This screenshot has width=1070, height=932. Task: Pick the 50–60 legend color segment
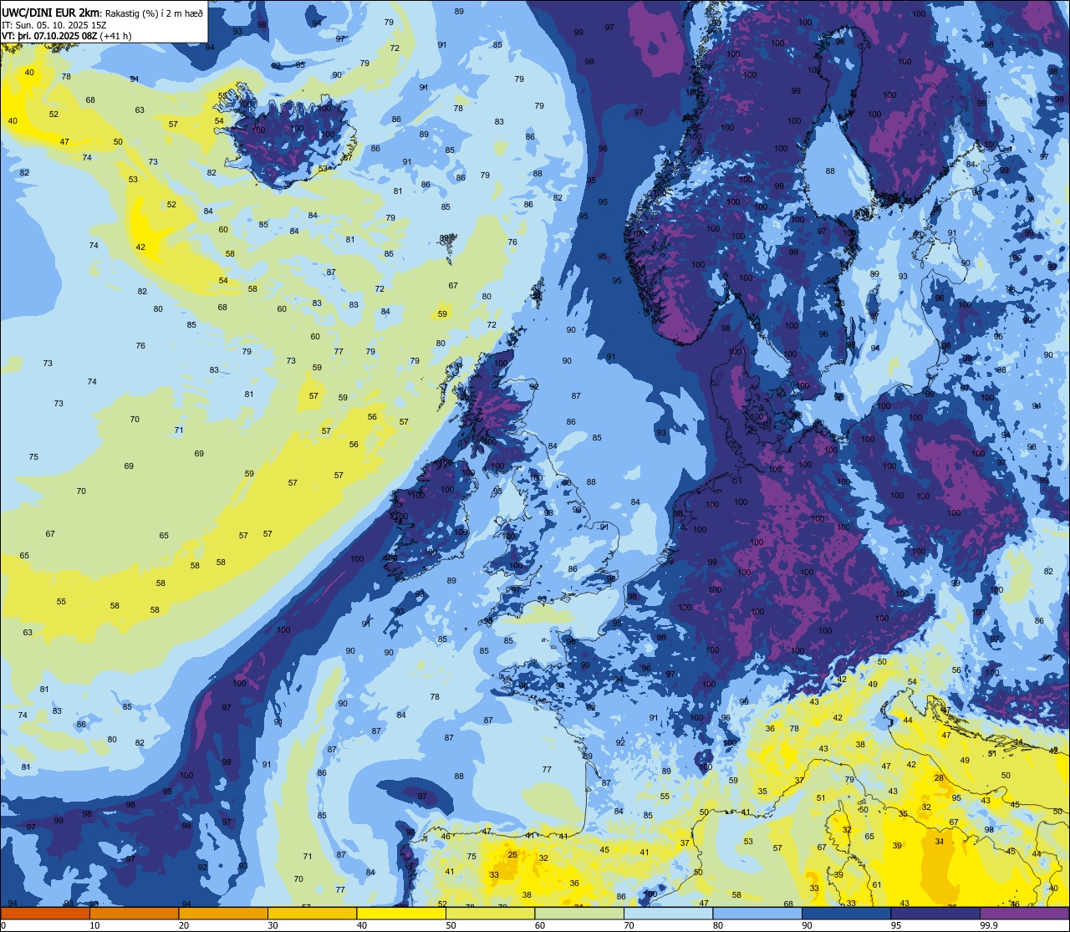coord(490,914)
